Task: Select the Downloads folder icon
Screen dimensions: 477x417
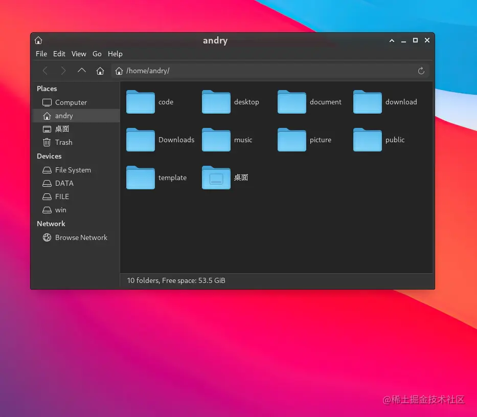Action: (x=141, y=140)
